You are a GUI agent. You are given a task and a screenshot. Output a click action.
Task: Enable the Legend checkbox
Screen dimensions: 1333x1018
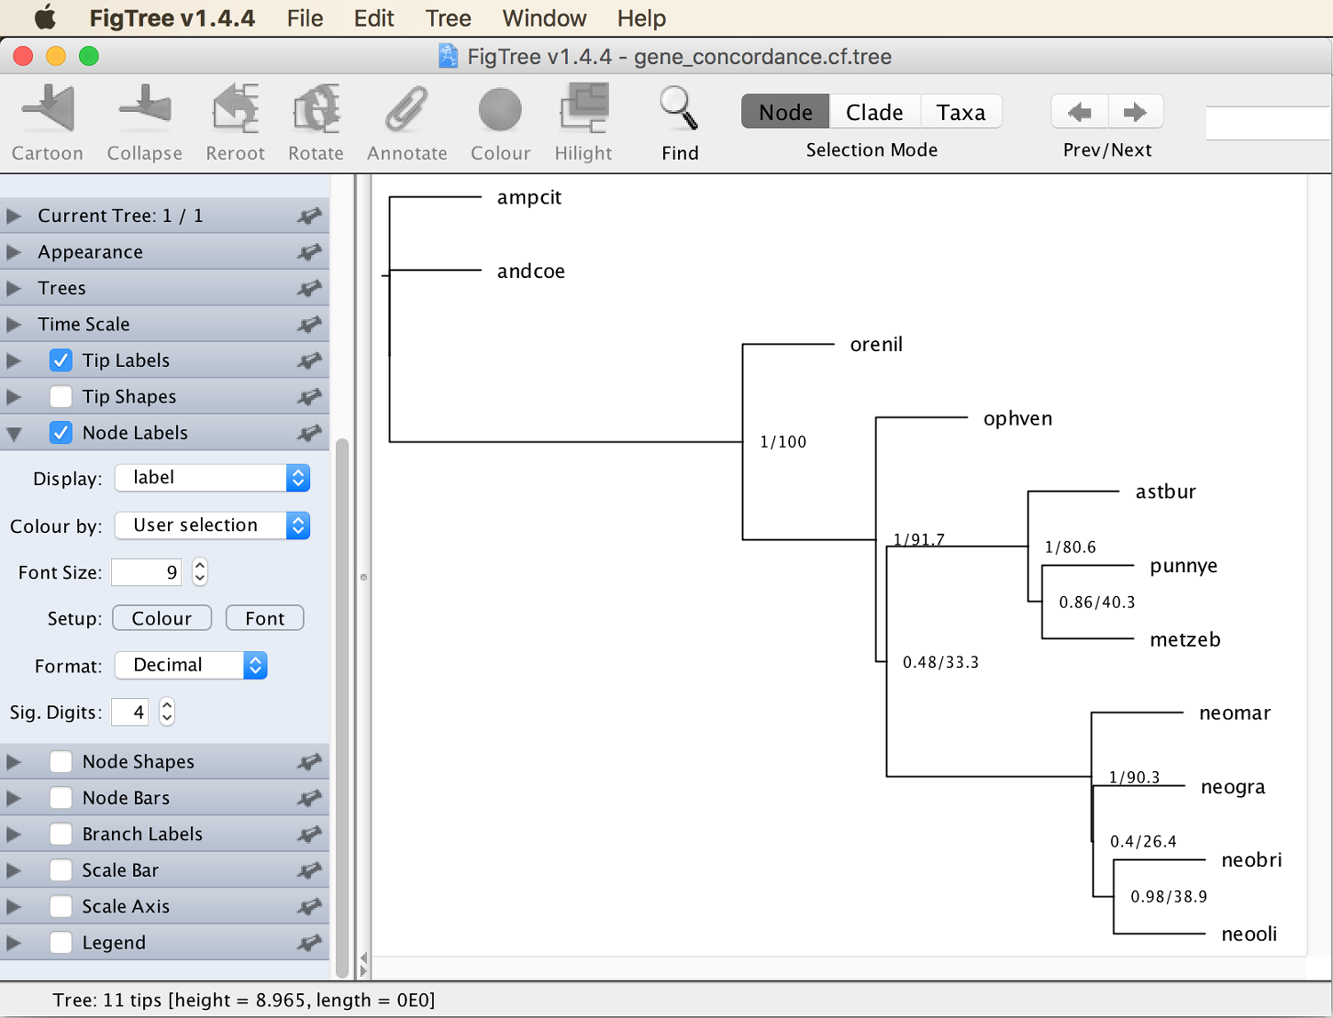[x=60, y=942]
